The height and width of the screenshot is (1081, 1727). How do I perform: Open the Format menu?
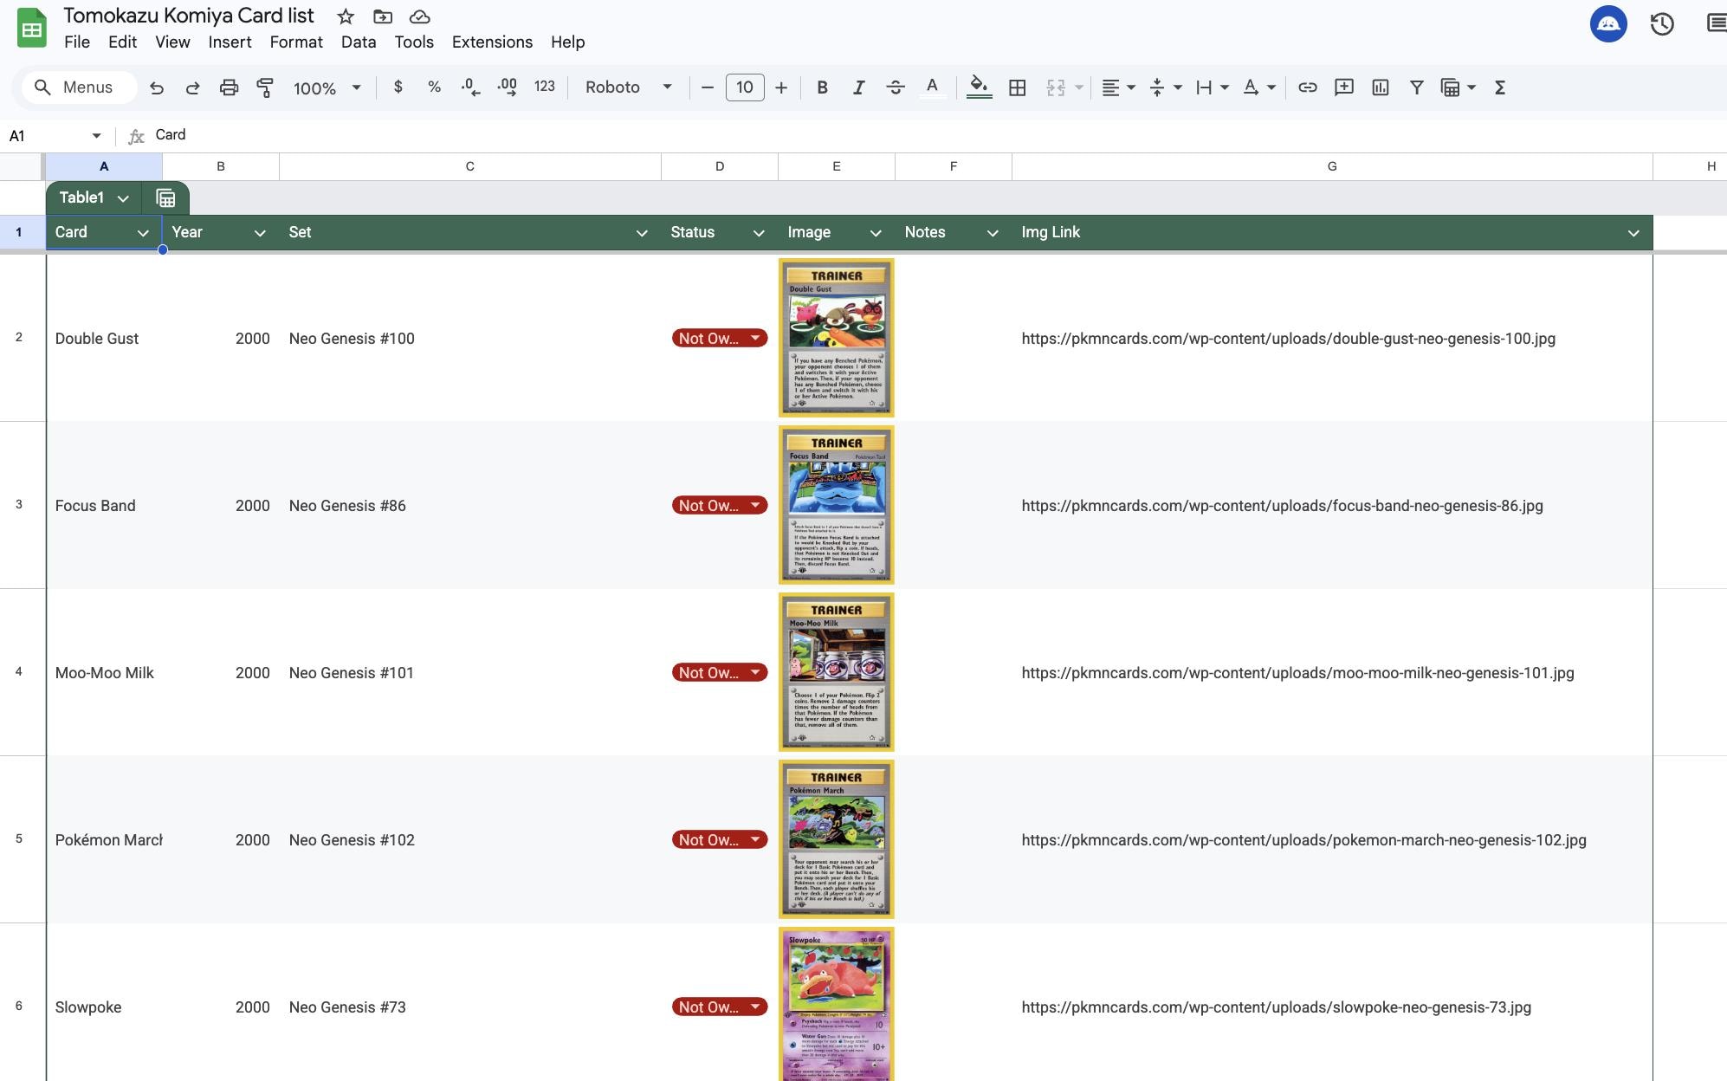pyautogui.click(x=296, y=42)
